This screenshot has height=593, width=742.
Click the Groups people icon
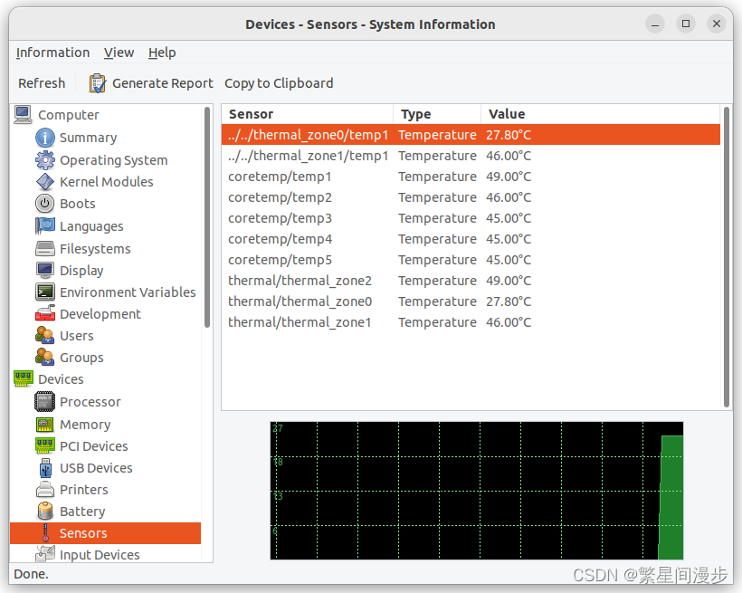[x=45, y=357]
